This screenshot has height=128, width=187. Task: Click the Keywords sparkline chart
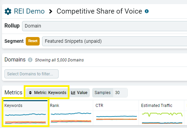pyautogui.click(x=25, y=118)
